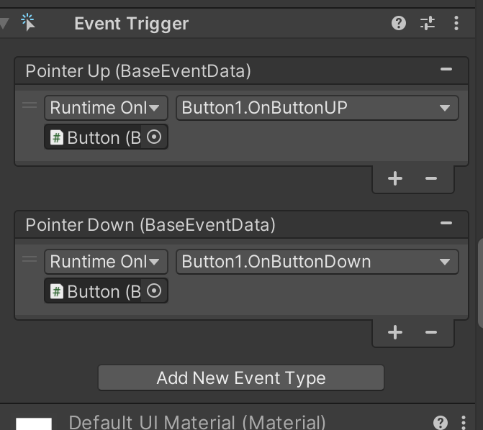Select Button object field in Pointer Up
The width and height of the screenshot is (483, 430).
pyautogui.click(x=95, y=137)
